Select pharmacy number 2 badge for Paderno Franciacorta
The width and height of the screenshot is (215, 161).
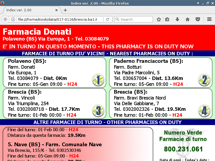(x=204, y=80)
